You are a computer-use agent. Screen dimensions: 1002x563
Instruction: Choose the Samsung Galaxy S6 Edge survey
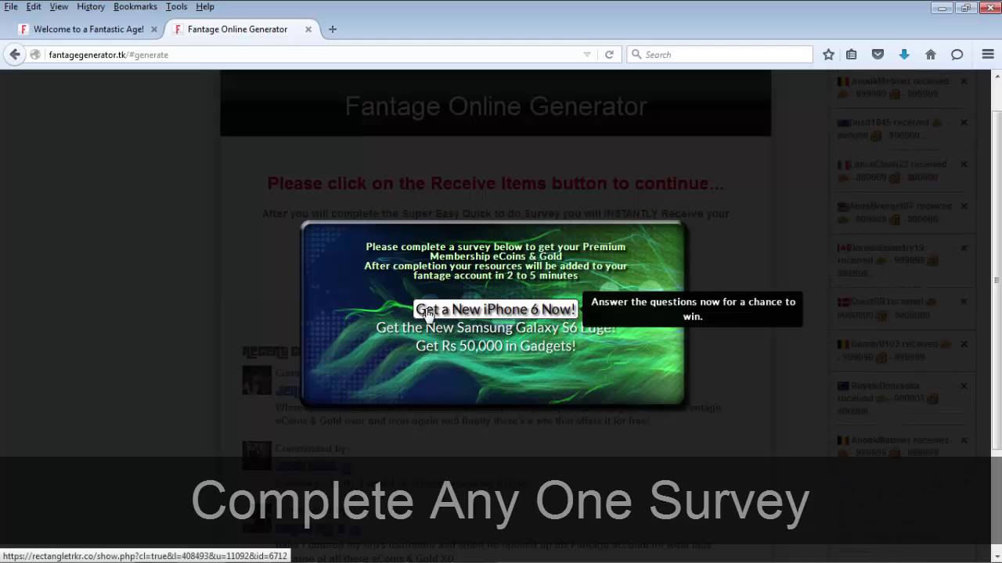pyautogui.click(x=496, y=328)
